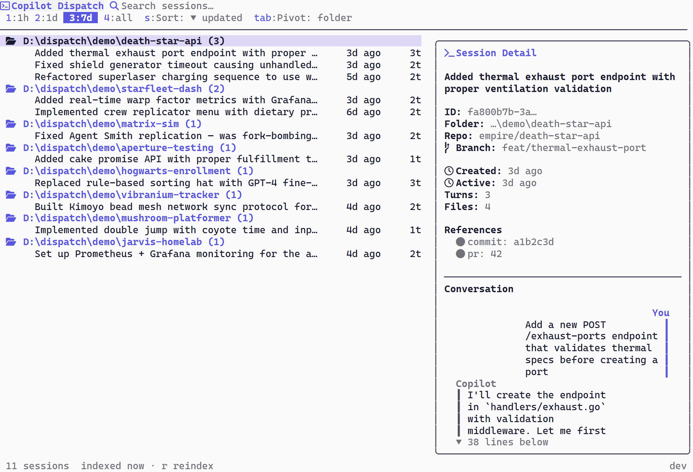
Task: Click folder icon beside matrix-sim
Action: click(x=11, y=124)
